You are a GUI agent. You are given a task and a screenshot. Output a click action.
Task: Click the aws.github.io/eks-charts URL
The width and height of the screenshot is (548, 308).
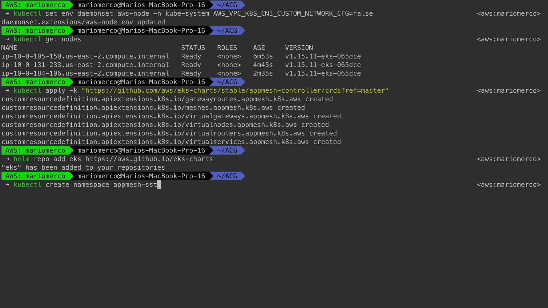point(149,159)
